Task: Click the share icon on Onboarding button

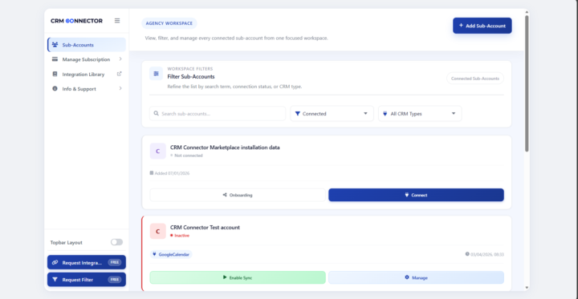Action: 225,195
